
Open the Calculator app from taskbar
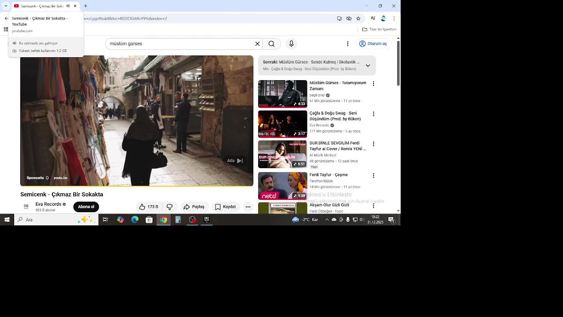[178, 220]
